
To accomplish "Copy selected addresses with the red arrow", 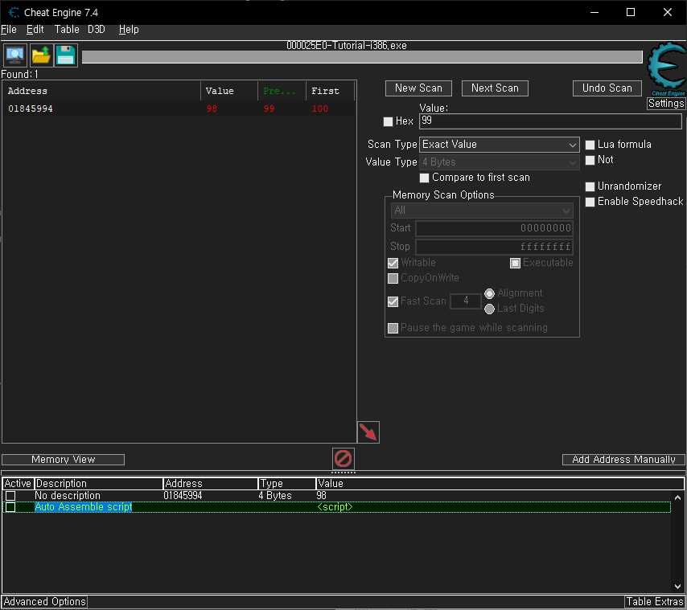I will click(368, 432).
